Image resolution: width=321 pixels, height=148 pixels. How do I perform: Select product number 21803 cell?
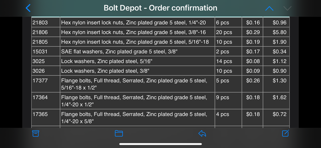click(46, 23)
